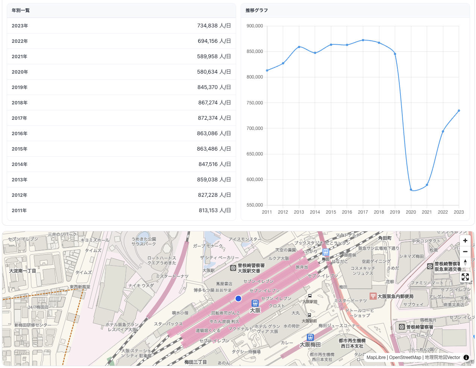
Task: Select the 阪急東通交番 police icon
Action: (430, 266)
